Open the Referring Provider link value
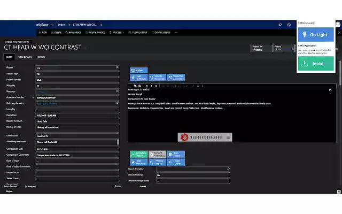Viewport: 342px width, 214px height. pos(46,103)
